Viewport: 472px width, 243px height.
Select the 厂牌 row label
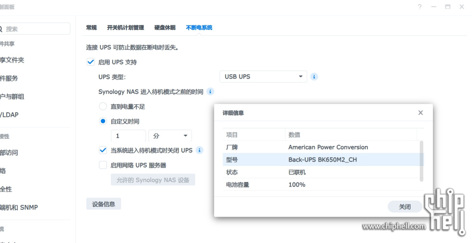coord(232,147)
